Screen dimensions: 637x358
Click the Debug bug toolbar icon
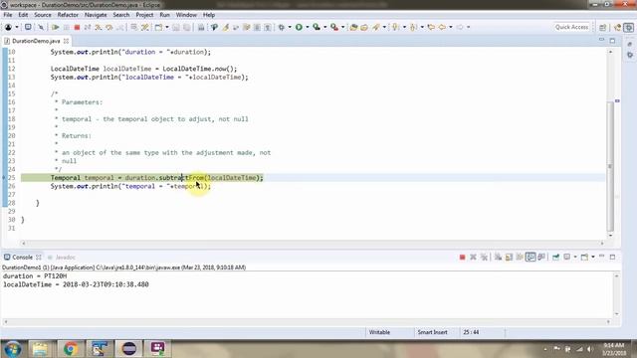[x=281, y=27]
